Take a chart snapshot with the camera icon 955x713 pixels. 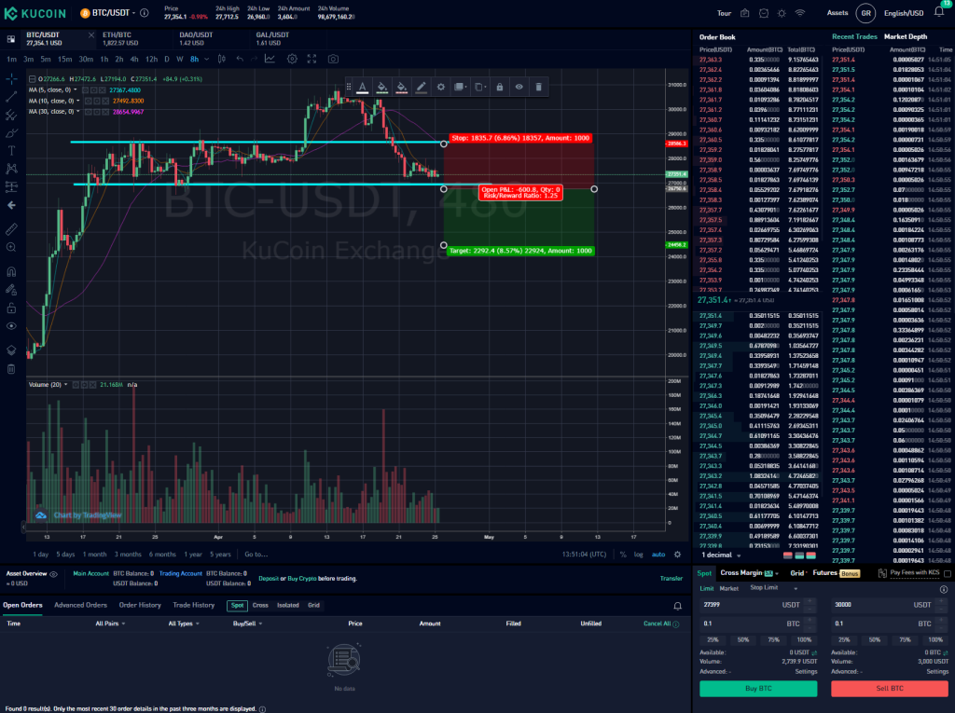click(x=333, y=59)
